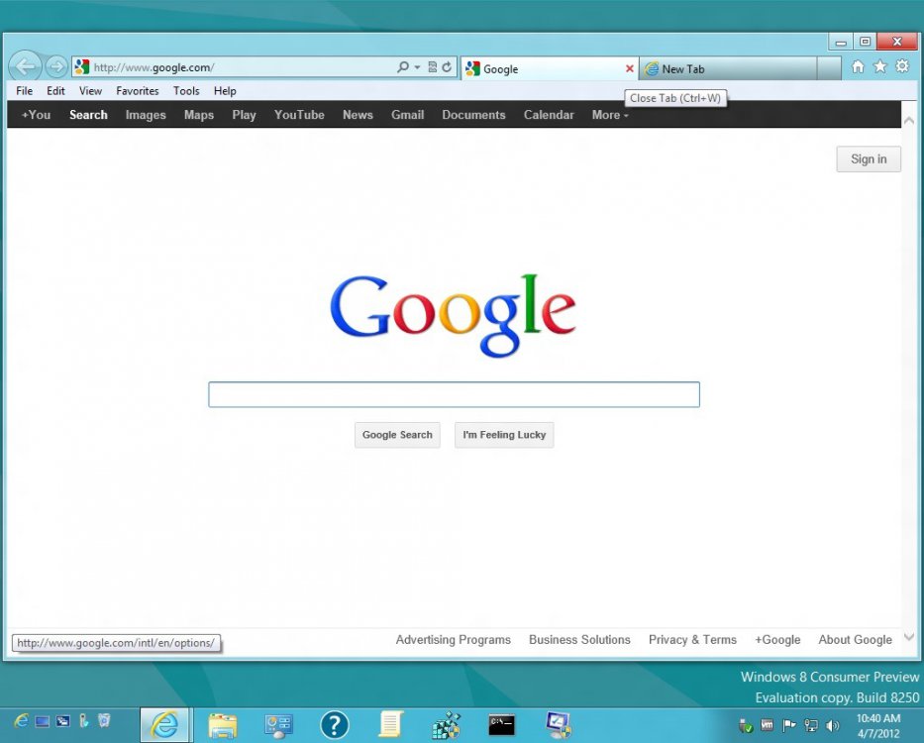Open the More dropdown in Google's navigation bar
This screenshot has height=743, width=924.
pyautogui.click(x=609, y=115)
